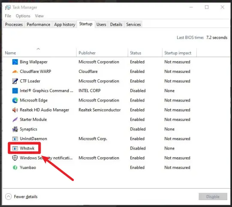Screen dimensions: 232x207
Task: Minimize the Task Manager window
Action: [x=191, y=7]
